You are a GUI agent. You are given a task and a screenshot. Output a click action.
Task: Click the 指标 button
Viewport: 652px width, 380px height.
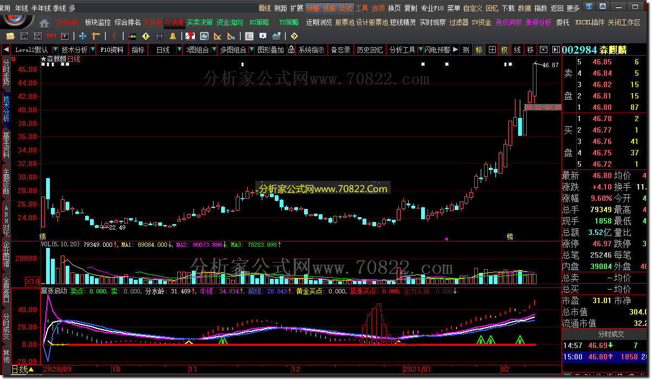click(138, 50)
